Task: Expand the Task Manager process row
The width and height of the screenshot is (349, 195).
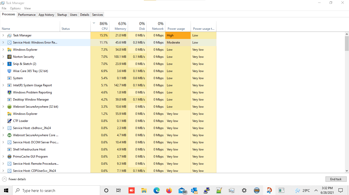Action: click(3, 35)
